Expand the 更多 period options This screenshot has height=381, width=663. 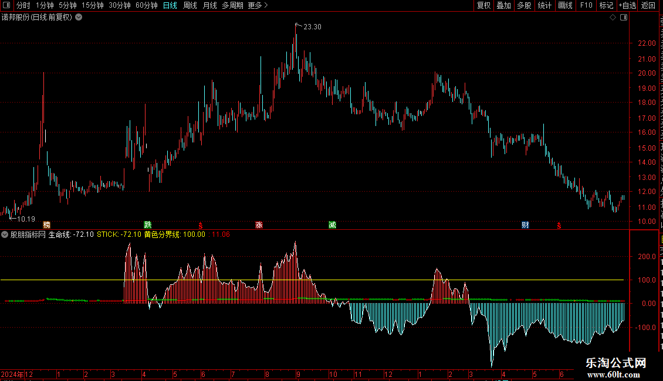pos(258,5)
